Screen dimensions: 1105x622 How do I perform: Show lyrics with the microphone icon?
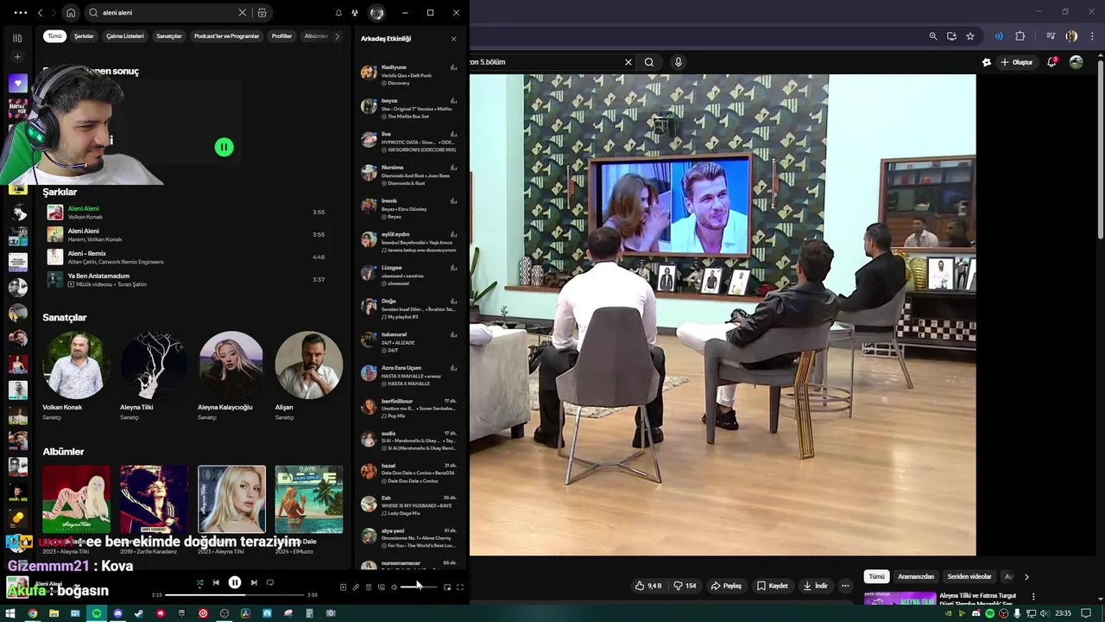coord(356,587)
